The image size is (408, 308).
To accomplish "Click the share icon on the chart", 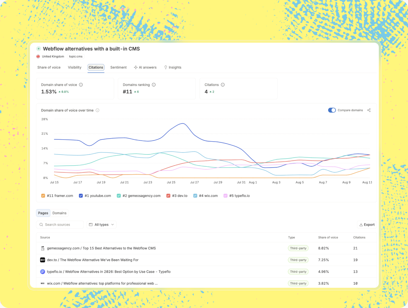I will coord(369,110).
